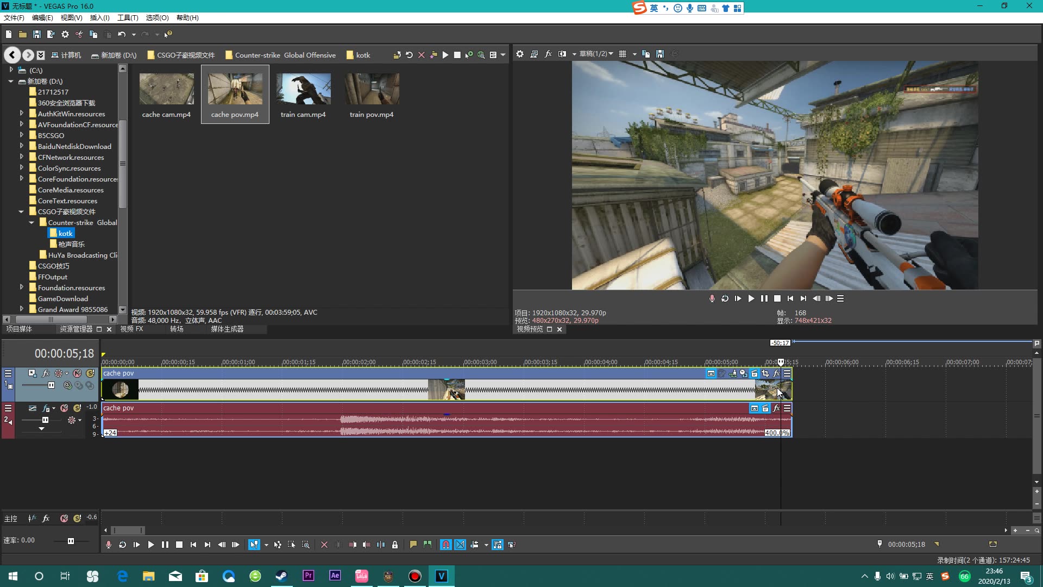Viewport: 1043px width, 587px height.
Task: Insert region with green region icon
Action: point(428,545)
